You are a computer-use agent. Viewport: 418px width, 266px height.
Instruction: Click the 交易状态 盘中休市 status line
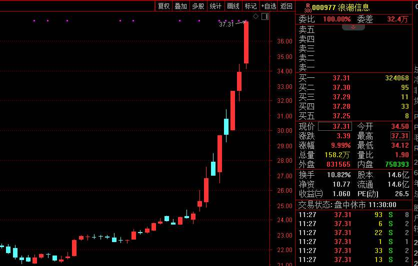click(x=347, y=205)
